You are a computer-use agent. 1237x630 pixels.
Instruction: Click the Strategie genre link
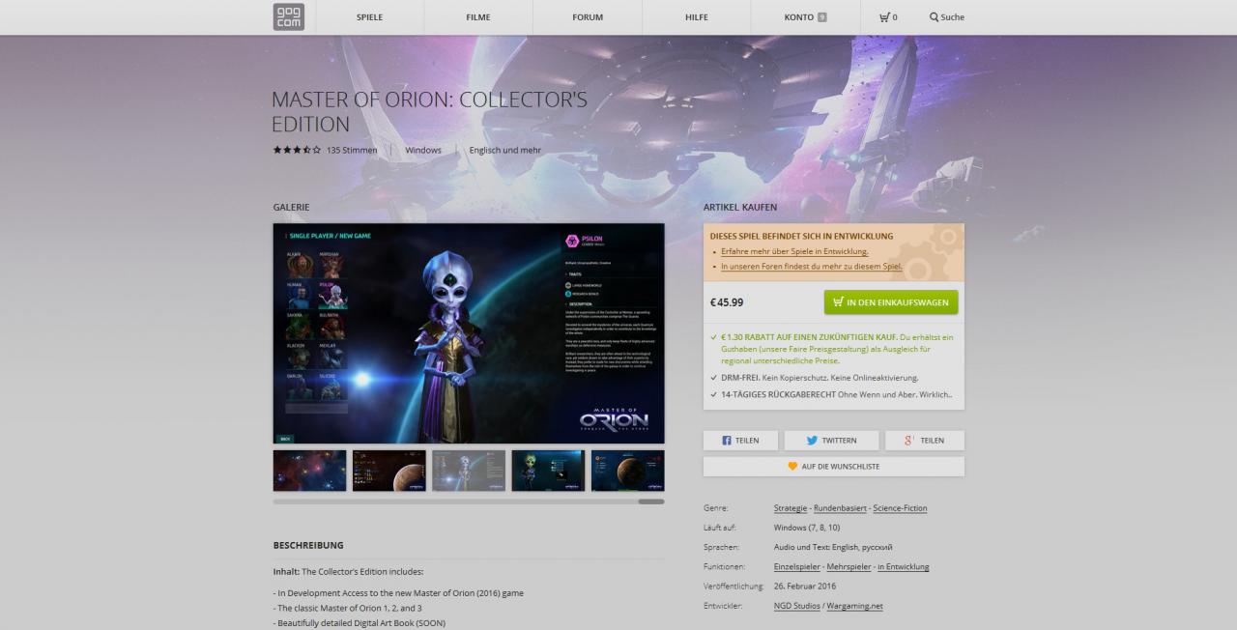(791, 508)
